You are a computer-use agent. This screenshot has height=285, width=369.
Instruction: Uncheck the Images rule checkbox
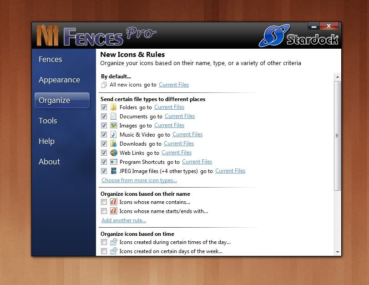[x=104, y=126]
